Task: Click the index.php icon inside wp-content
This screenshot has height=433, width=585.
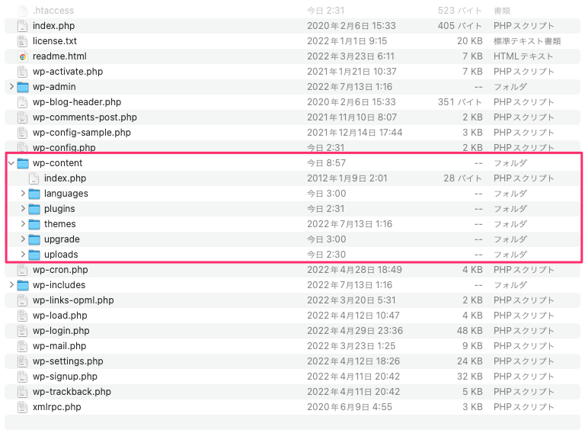Action: click(x=34, y=178)
